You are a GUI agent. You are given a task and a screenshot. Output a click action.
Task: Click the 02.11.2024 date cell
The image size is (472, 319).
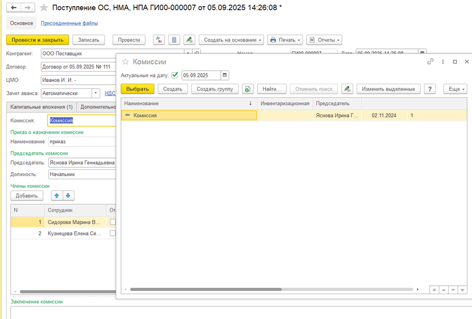384,115
